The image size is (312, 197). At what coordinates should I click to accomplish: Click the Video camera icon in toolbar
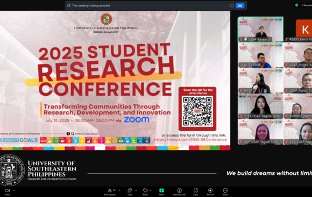(x=8, y=191)
